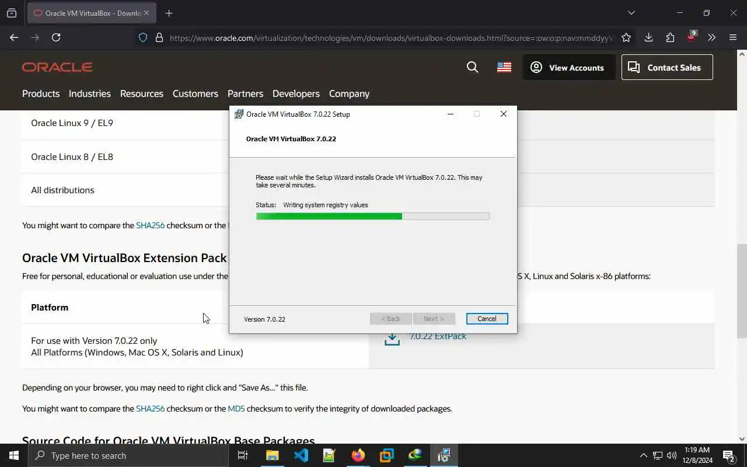The width and height of the screenshot is (747, 467).
Task: Open the tracking protection shield icon
Action: coord(143,37)
